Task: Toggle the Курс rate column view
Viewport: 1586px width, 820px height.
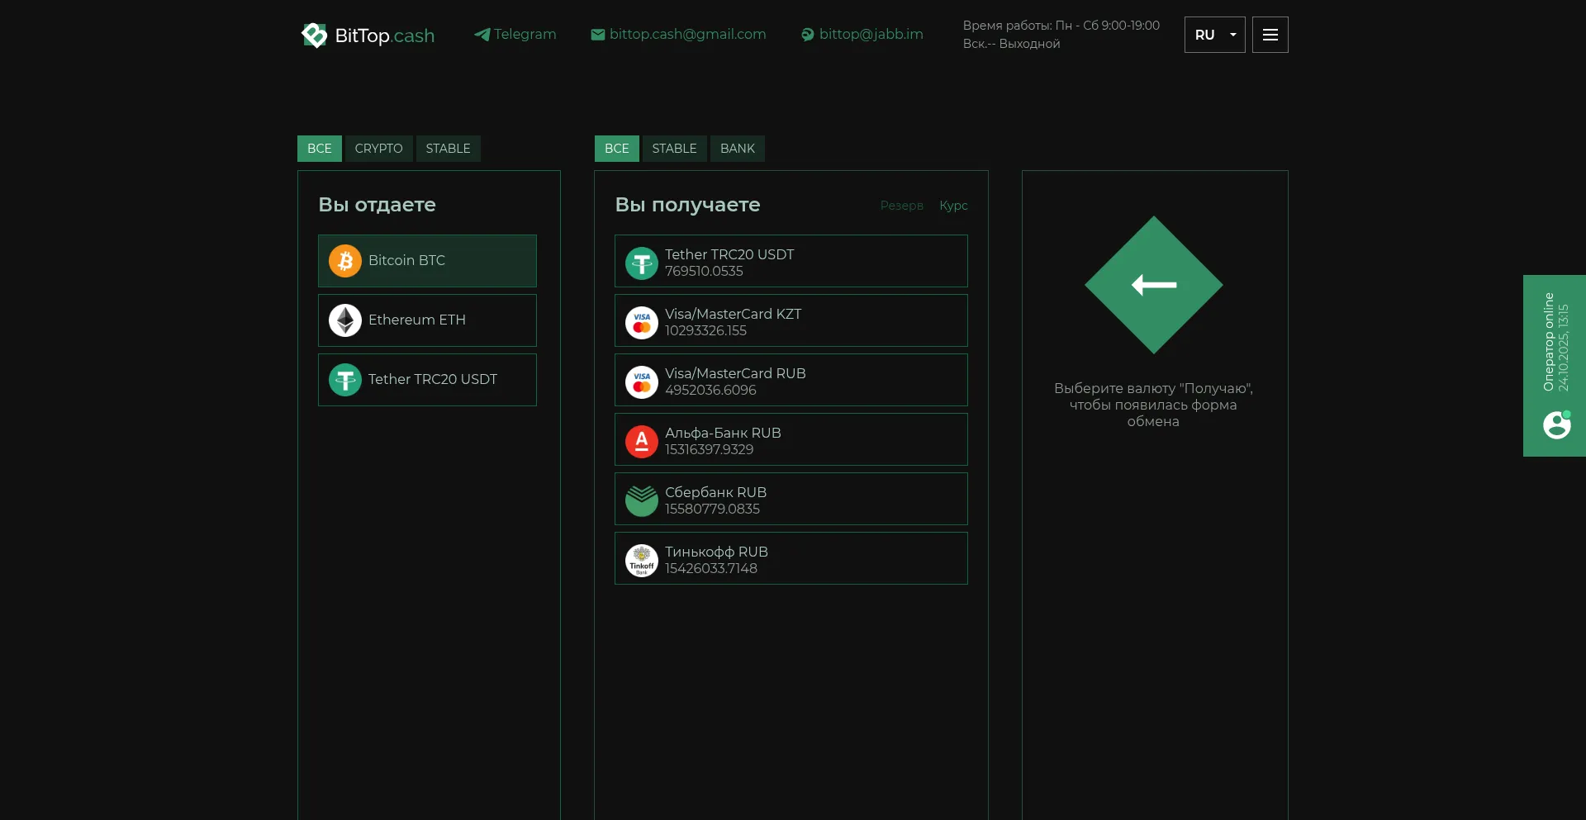Action: [x=953, y=206]
